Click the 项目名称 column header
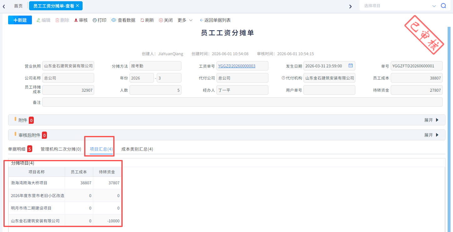This screenshot has height=232, width=453. point(37,172)
